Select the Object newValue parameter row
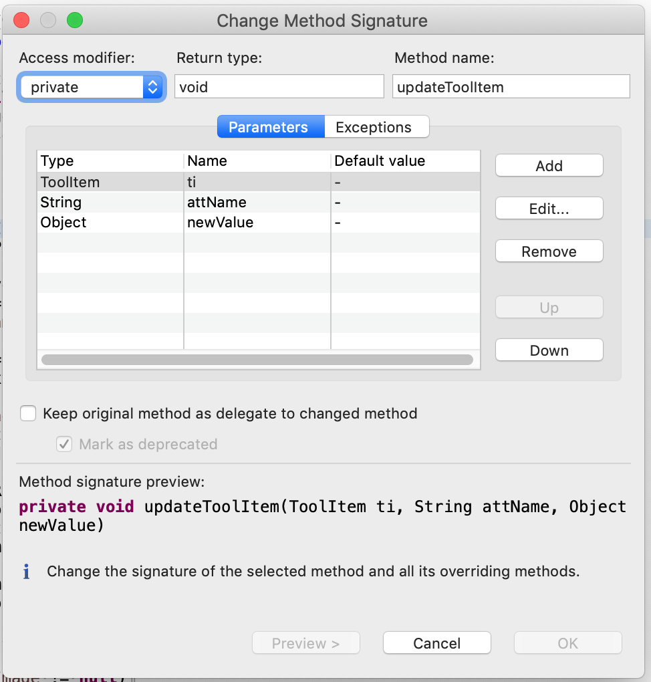 click(x=259, y=222)
